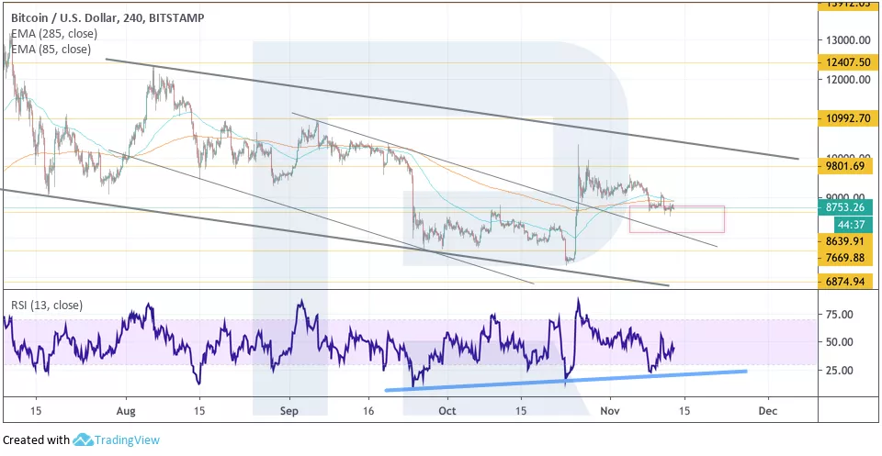Viewport: 882px width, 456px height.
Task: Select the 12407.50 price level label
Action: click(847, 61)
